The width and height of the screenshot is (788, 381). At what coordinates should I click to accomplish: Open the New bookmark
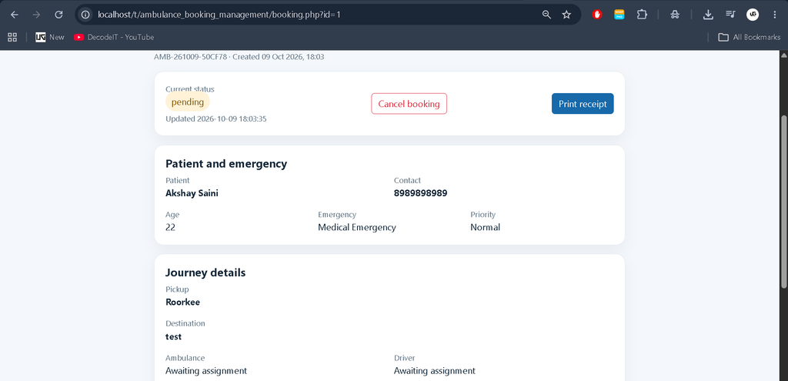(x=50, y=37)
